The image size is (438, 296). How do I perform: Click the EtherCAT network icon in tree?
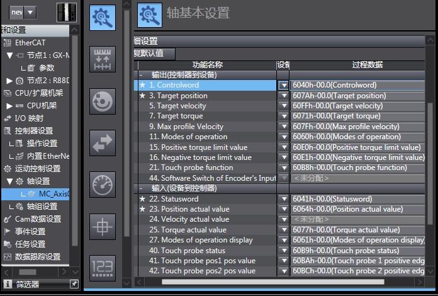coord(8,43)
